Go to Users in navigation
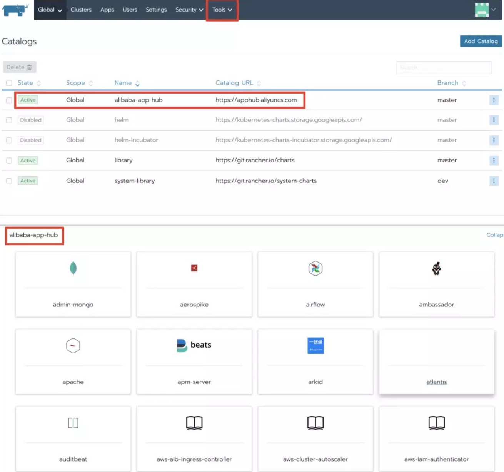504x472 pixels. coord(130,10)
